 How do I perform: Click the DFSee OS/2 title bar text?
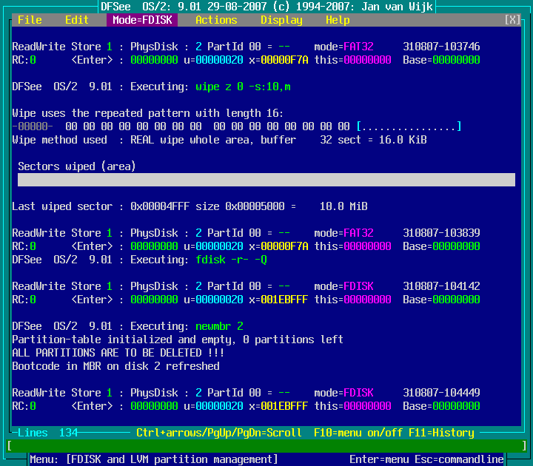pos(266,7)
